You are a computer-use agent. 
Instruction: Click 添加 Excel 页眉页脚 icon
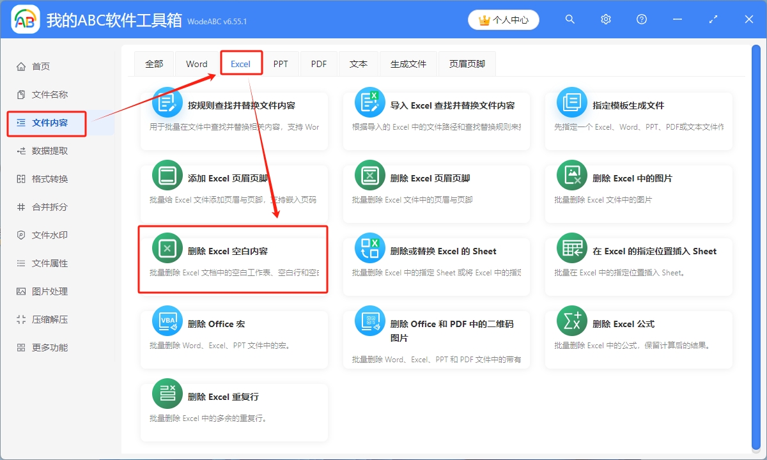(167, 175)
